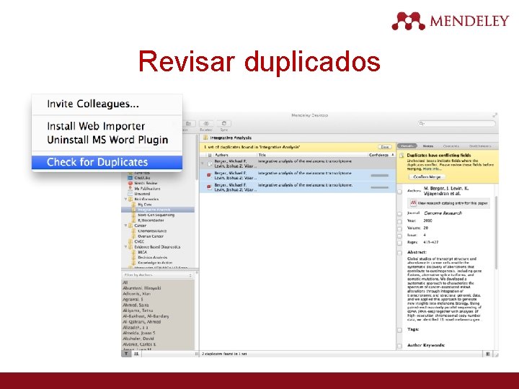Select 'Check for Duplicates' menu item
Screen dimensions: 519x389
tap(107, 162)
